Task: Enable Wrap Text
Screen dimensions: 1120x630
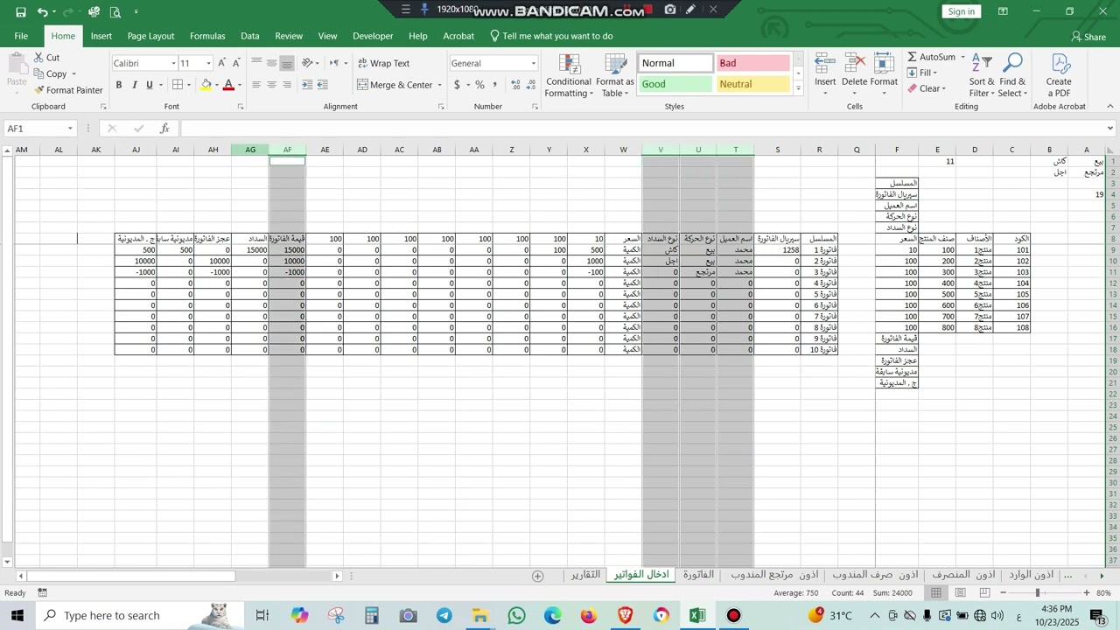Action: point(383,63)
